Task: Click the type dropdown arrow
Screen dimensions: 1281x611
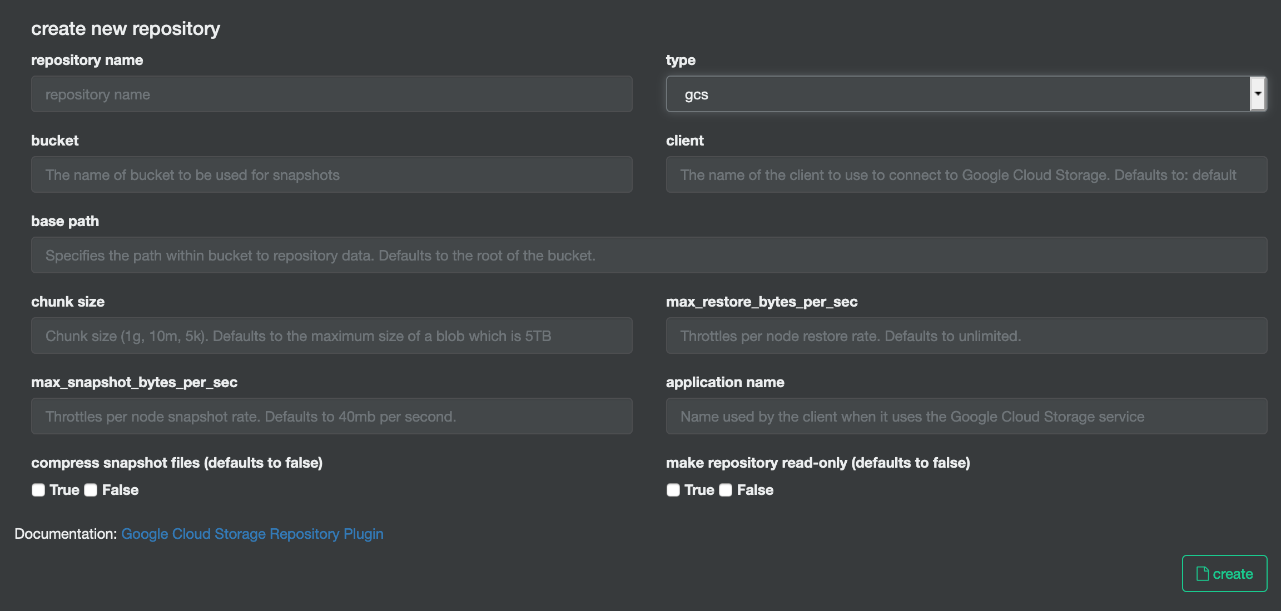Action: 1258,94
